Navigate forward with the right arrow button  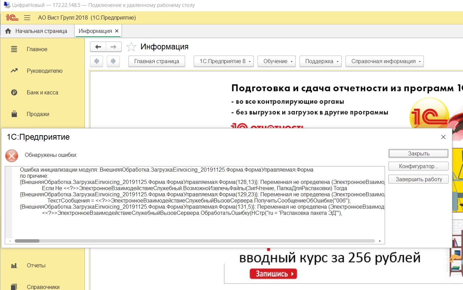tap(114, 47)
